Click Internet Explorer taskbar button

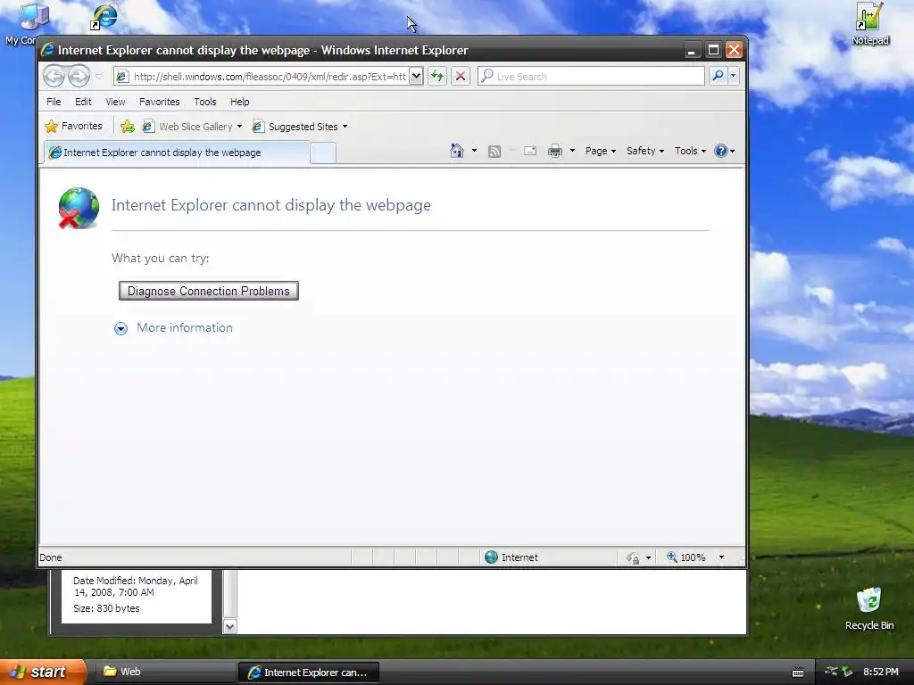click(x=308, y=673)
